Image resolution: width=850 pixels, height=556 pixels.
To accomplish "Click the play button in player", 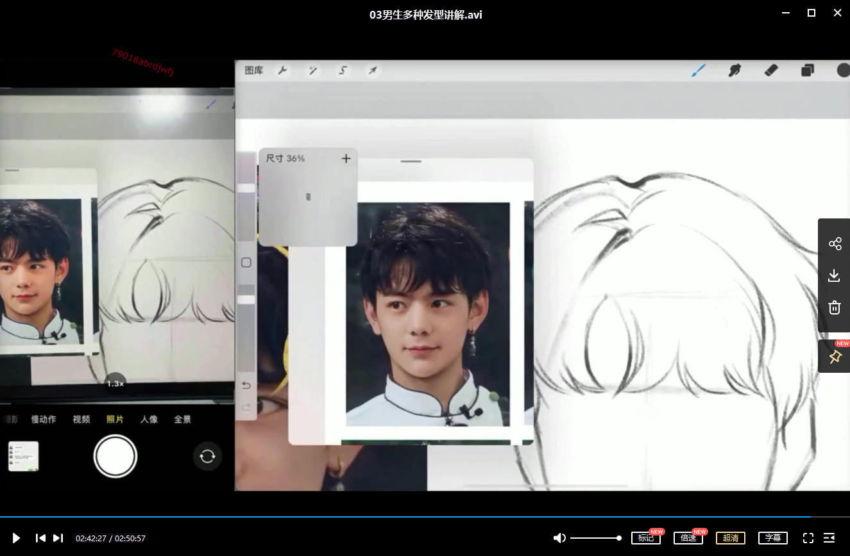I will coord(17,538).
